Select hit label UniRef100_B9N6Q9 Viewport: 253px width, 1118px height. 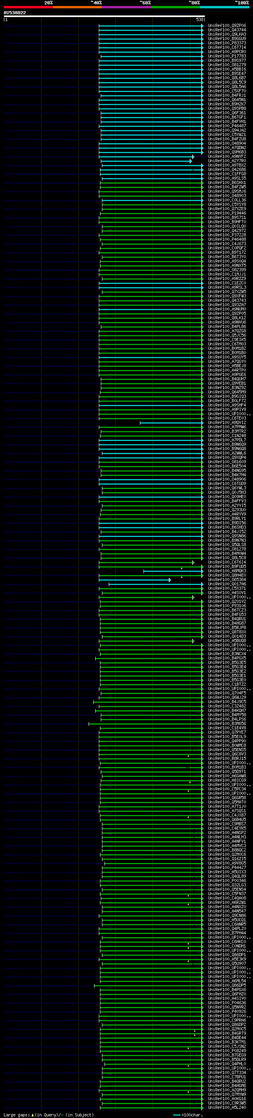pyautogui.click(x=227, y=445)
